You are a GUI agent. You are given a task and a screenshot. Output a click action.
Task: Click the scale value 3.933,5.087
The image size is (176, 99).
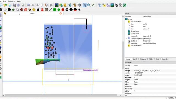(138, 75)
